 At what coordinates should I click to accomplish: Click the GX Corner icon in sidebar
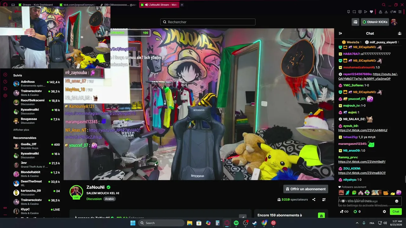pos(5,208)
